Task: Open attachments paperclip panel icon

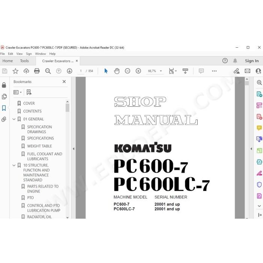Action: 4,119
